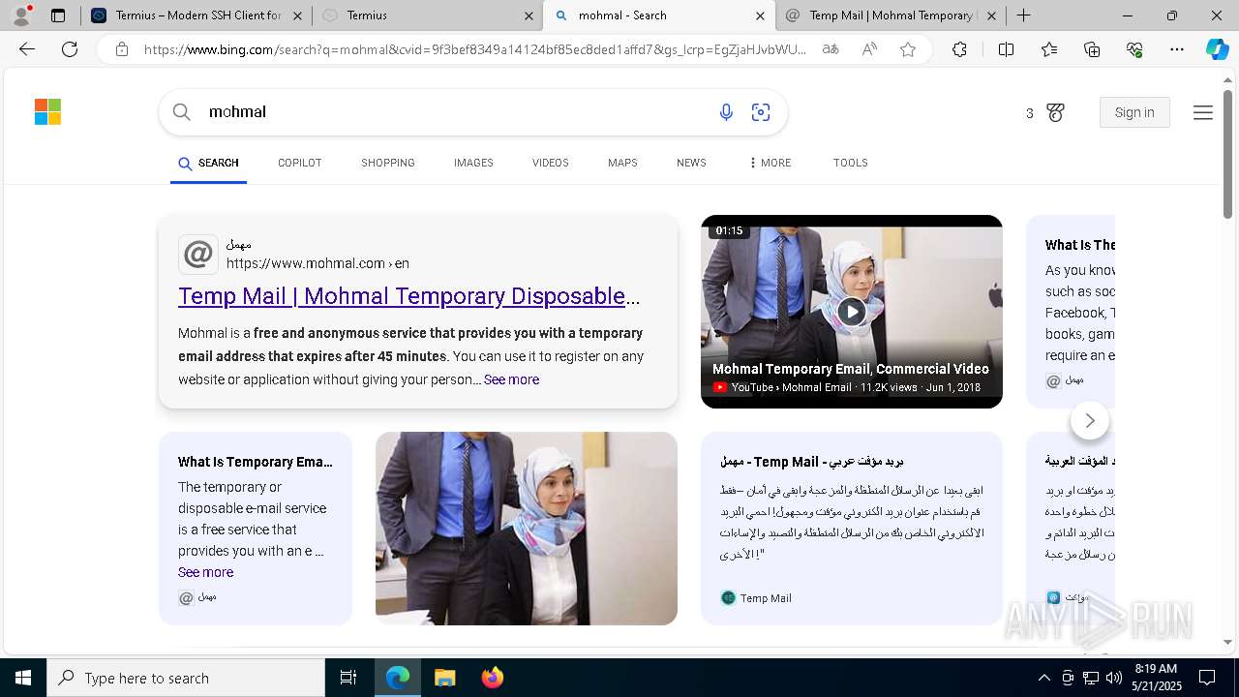Switch to the SHOPPING results tab
This screenshot has height=697, width=1239.
click(388, 163)
